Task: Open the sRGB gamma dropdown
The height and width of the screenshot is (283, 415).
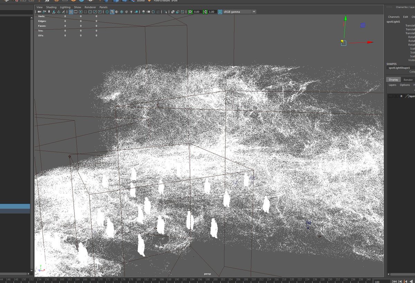Action: 240,12
